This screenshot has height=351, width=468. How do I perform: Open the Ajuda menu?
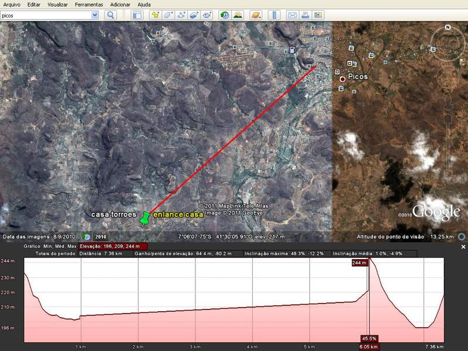tap(144, 5)
